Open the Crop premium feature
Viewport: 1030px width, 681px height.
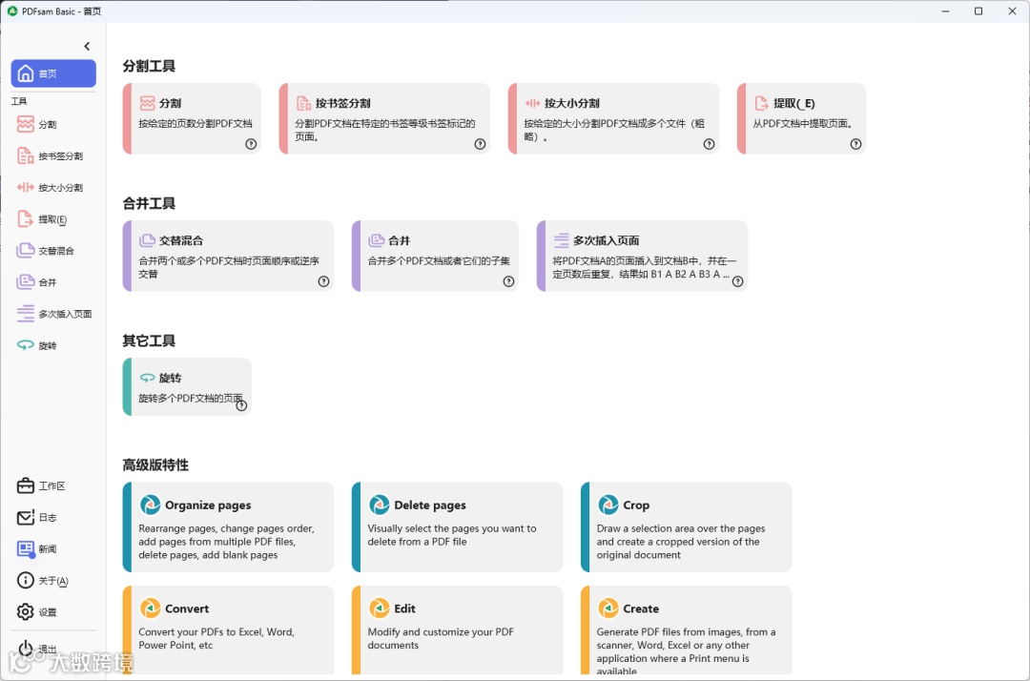pos(687,527)
